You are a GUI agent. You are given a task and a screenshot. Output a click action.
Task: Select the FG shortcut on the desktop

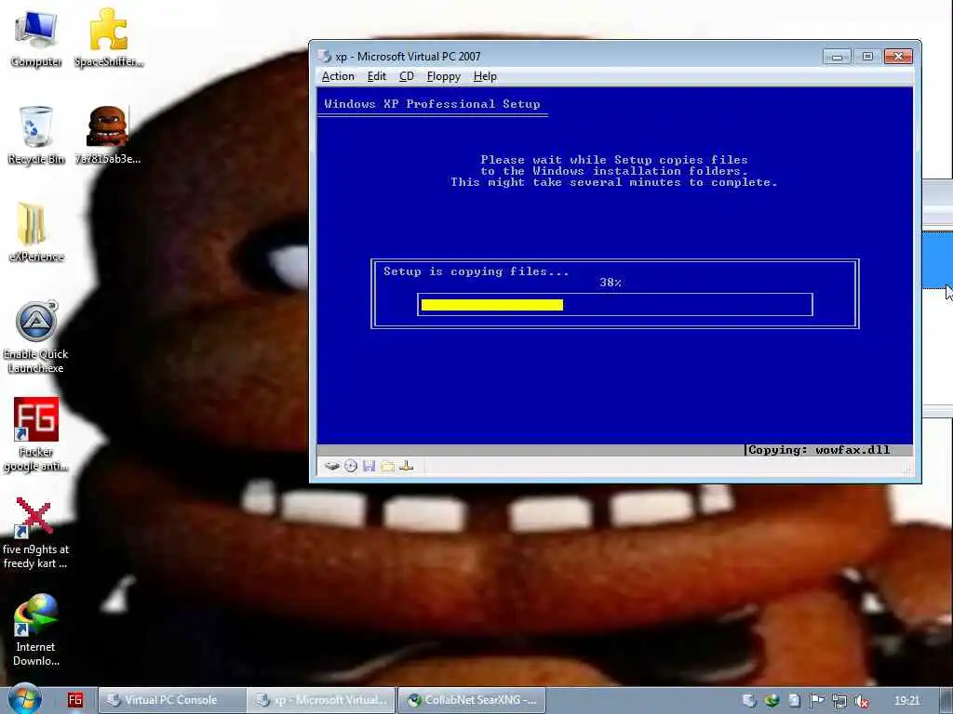coord(36,435)
